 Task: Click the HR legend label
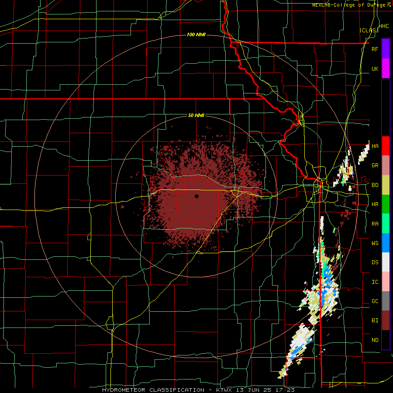pyautogui.click(x=375, y=204)
